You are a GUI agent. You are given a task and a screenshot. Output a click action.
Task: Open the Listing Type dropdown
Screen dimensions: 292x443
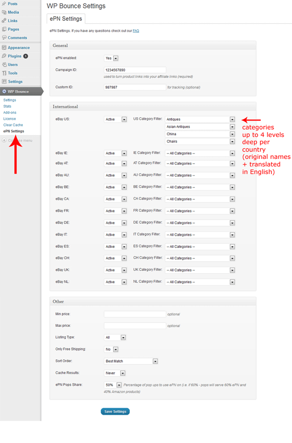(x=115, y=337)
